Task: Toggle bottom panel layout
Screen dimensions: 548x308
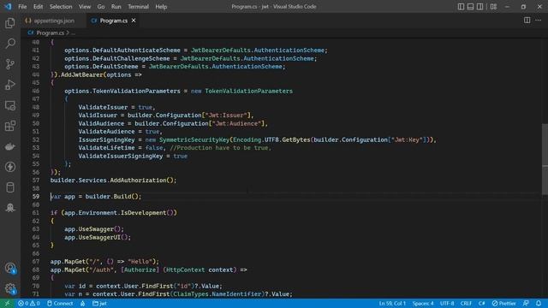Action: [470, 7]
